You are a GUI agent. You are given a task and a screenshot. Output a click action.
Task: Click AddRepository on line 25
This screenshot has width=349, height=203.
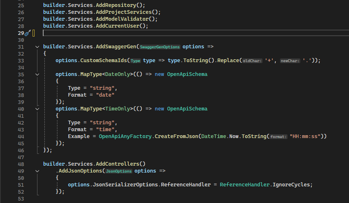point(116,5)
